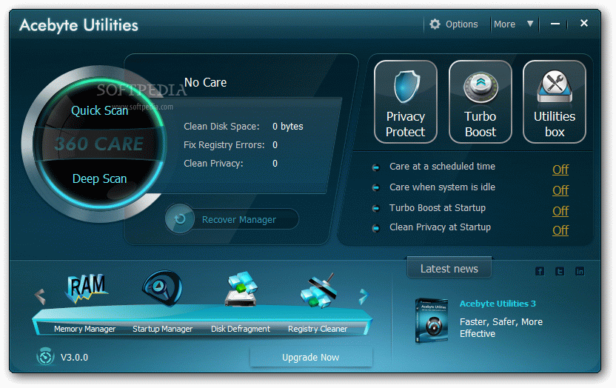Click the 360 CARE center button
The image size is (616, 388).
[98, 144]
